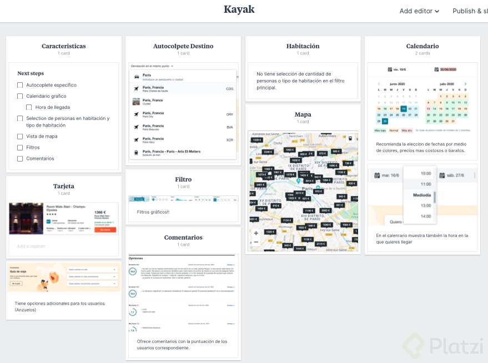Select highlighted day 19 in junio 2020
The height and width of the screenshot is (363, 488).
(404, 109)
